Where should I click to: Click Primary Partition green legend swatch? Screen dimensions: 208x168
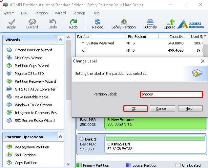click(x=79, y=165)
